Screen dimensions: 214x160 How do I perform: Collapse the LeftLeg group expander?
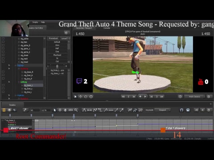point(19,82)
